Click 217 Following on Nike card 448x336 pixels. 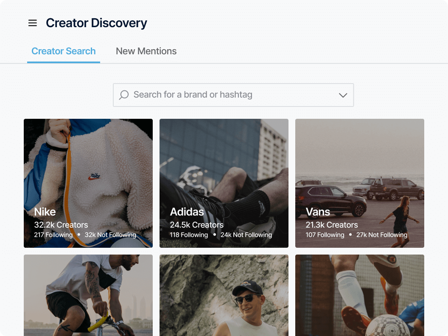tap(53, 235)
